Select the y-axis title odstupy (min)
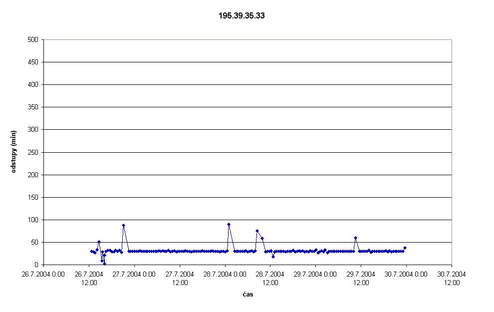The height and width of the screenshot is (312, 494). (13, 152)
